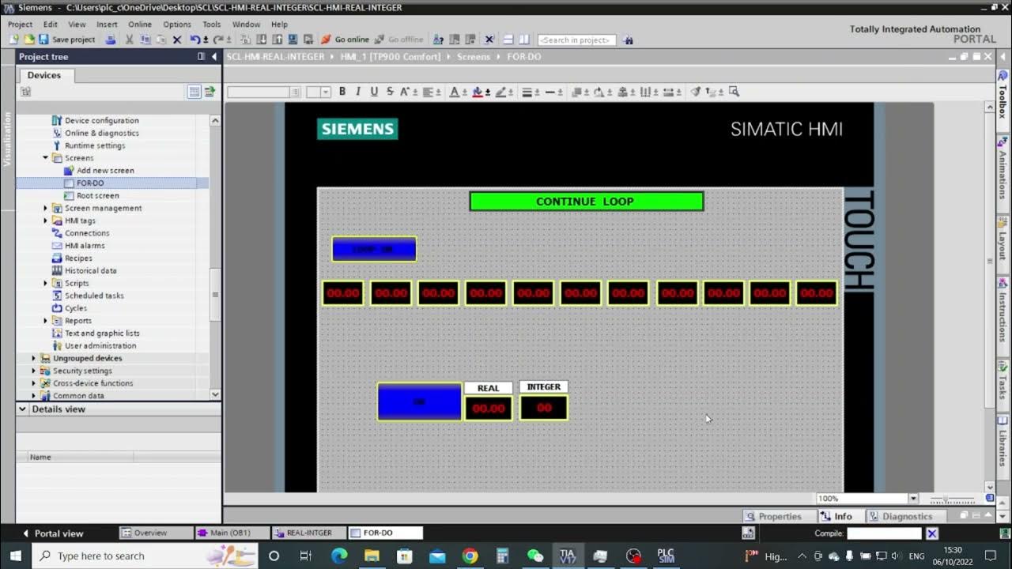Screen dimensions: 1012x569
Task: Click the Delete X icon in the toolbar
Action: click(x=177, y=40)
